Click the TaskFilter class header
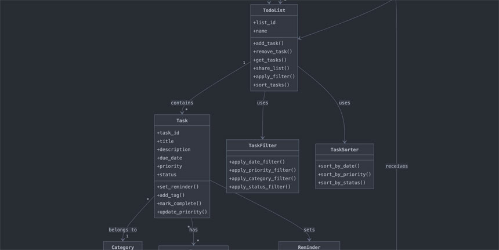 click(x=262, y=146)
